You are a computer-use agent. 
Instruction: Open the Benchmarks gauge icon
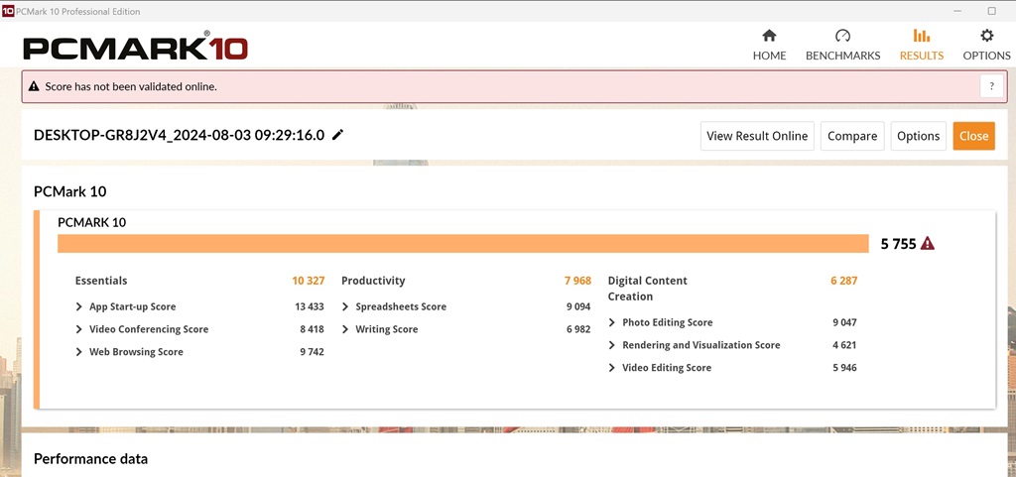tap(842, 36)
